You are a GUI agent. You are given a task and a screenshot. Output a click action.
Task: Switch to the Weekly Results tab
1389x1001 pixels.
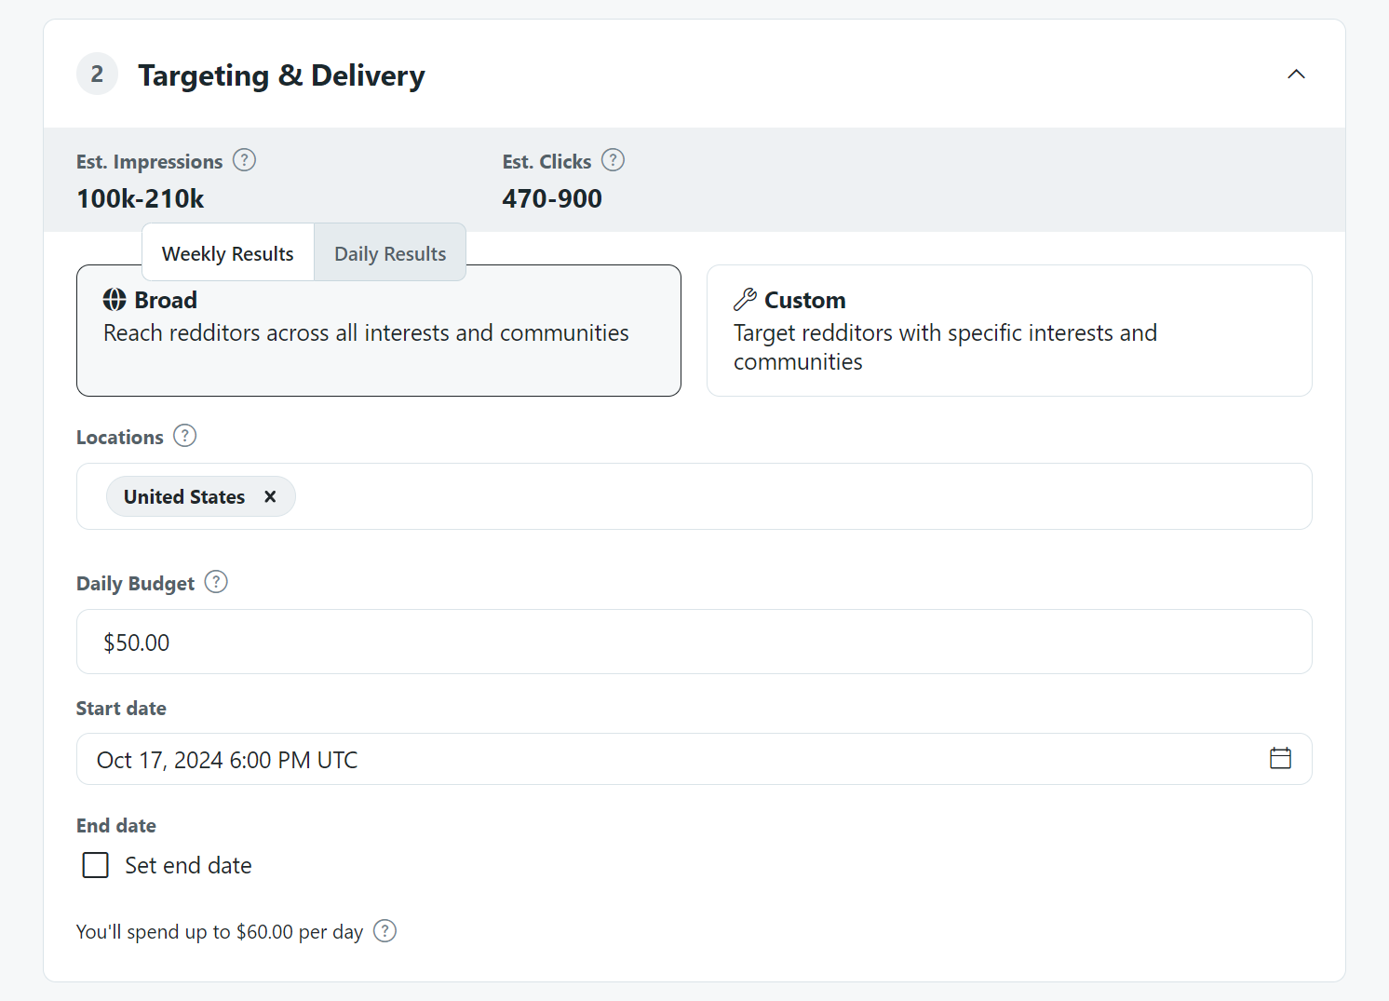[x=228, y=253]
